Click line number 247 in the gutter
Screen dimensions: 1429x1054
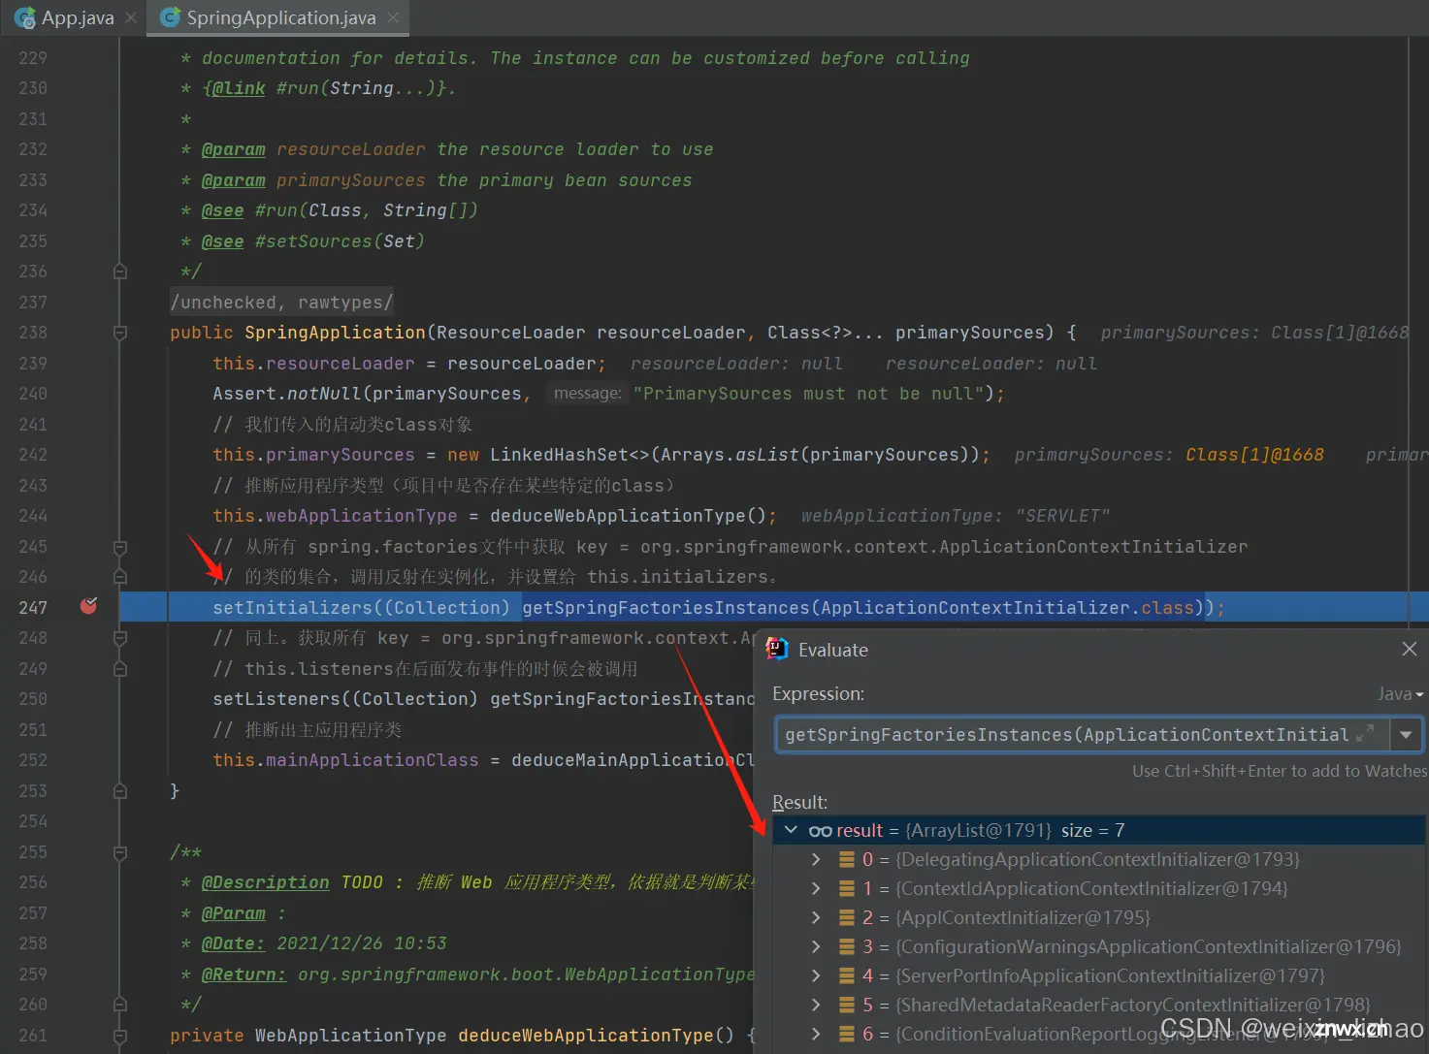(x=33, y=607)
